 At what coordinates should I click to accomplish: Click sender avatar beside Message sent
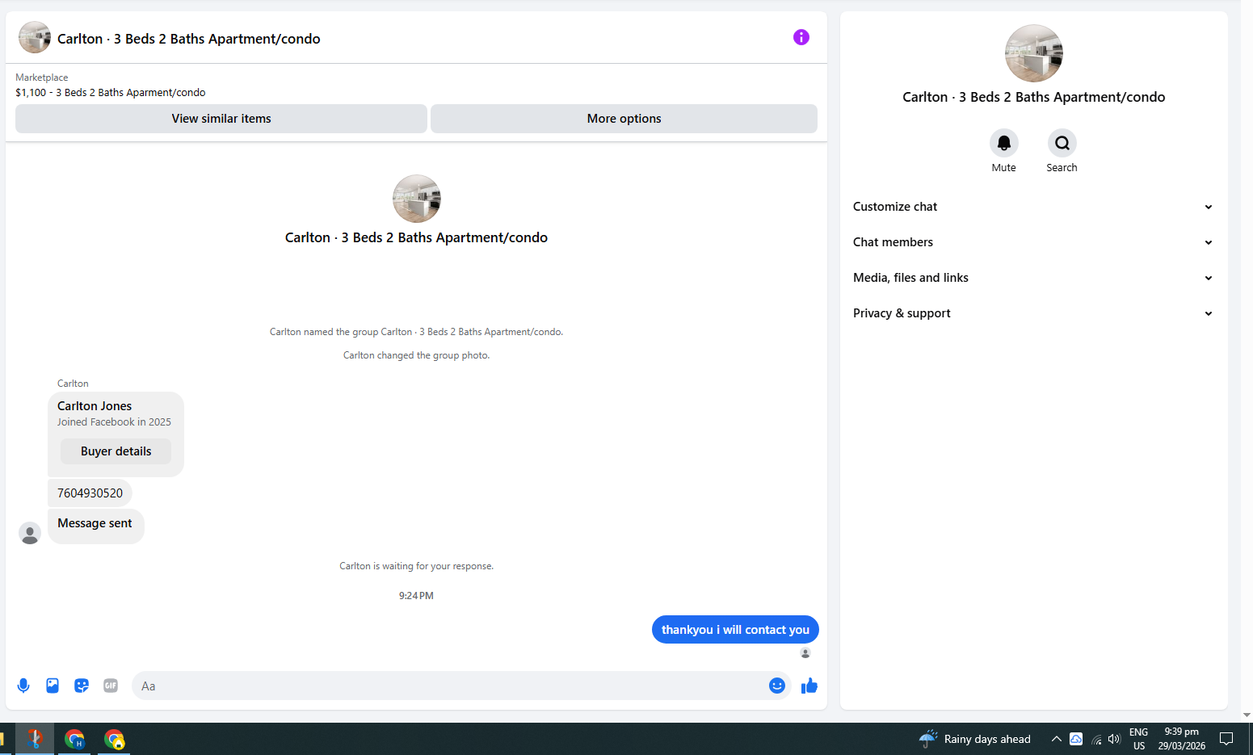(x=30, y=533)
